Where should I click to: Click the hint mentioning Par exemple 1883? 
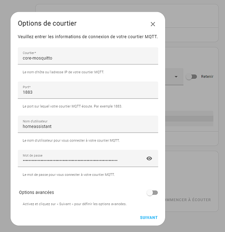point(72,106)
